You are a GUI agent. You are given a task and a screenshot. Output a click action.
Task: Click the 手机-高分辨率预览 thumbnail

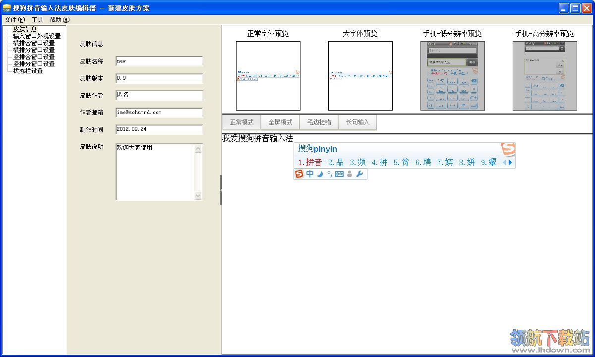click(545, 76)
